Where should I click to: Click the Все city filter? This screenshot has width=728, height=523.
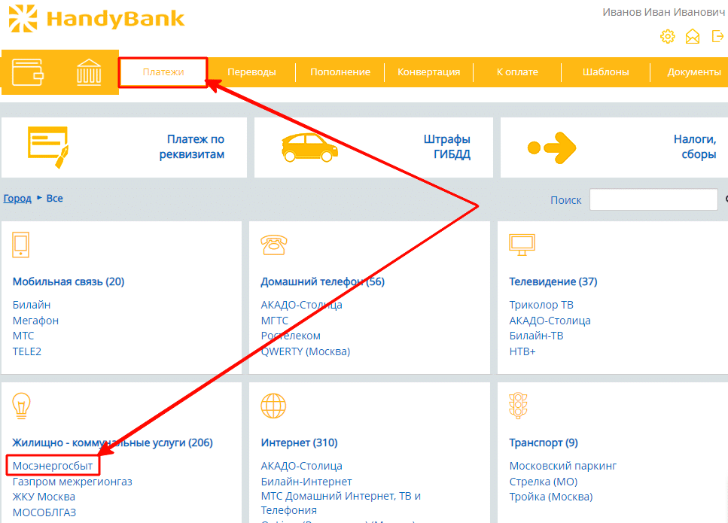(54, 198)
